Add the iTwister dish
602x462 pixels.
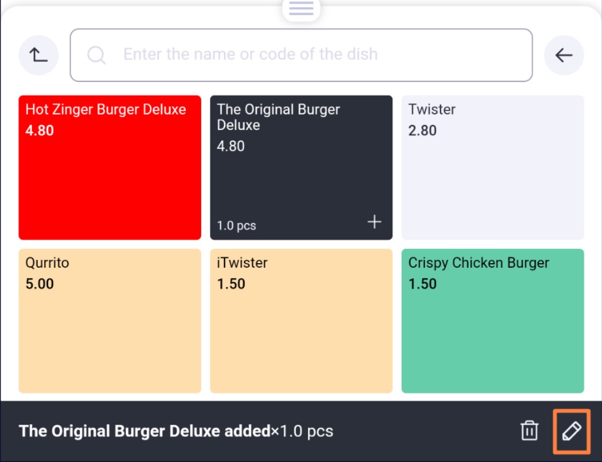(x=301, y=321)
